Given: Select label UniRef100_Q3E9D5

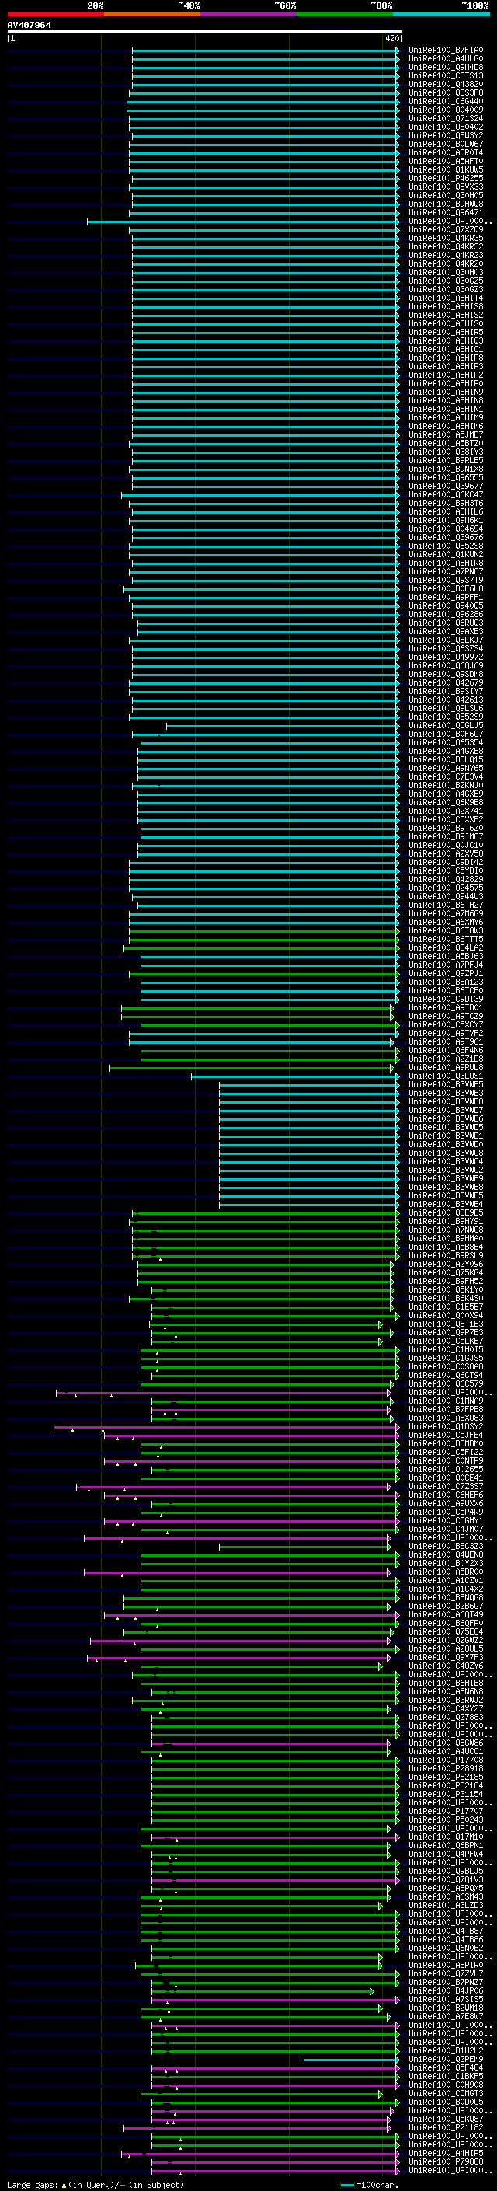Looking at the screenshot, I should coord(446,1213).
